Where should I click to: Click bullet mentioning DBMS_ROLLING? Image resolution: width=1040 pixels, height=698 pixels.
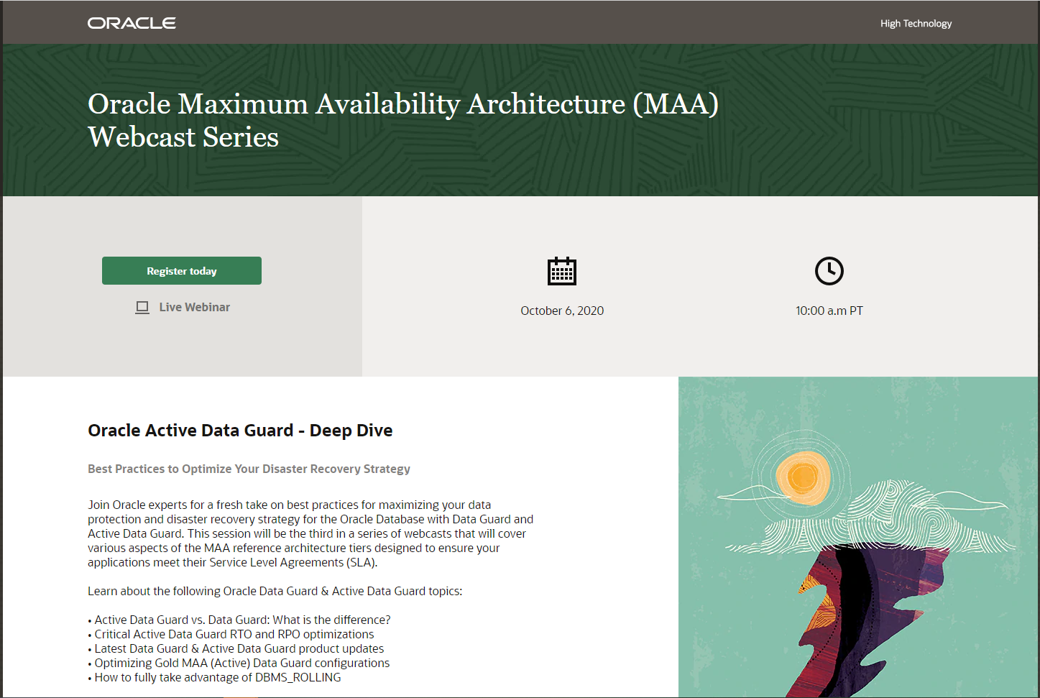[x=214, y=677]
